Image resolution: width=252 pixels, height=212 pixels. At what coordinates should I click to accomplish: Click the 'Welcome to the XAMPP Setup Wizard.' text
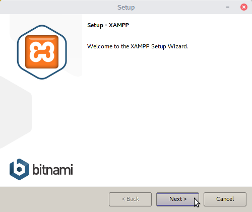pyautogui.click(x=138, y=46)
